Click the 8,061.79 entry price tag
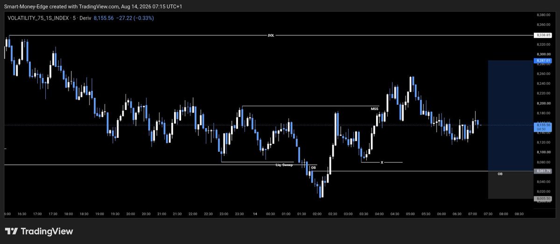 tap(544, 171)
